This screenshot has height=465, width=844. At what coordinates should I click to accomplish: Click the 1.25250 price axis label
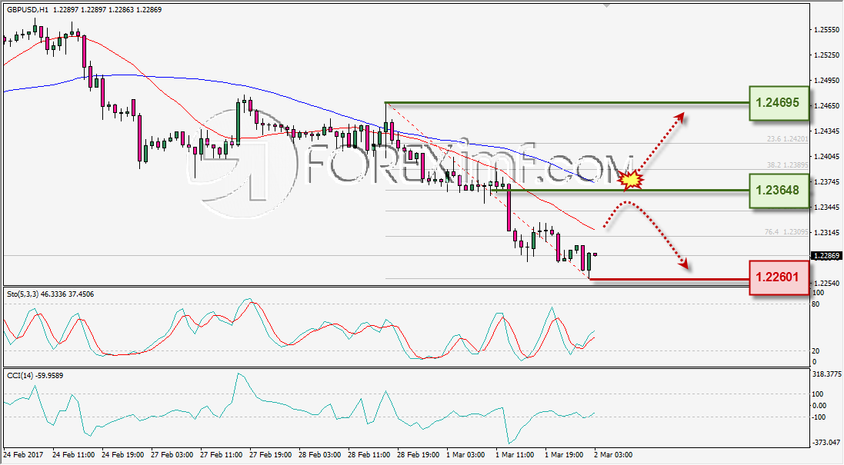(x=827, y=55)
